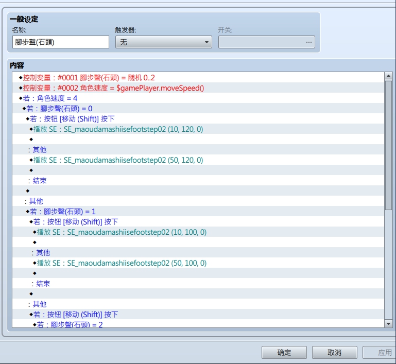Select 播放 SE footstep02 (50, 100, 0) line
Viewport: 396px width, 364px height.
point(198,263)
